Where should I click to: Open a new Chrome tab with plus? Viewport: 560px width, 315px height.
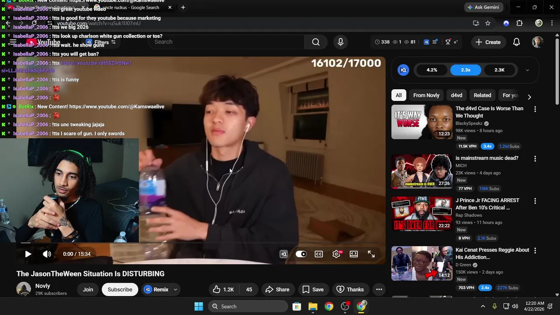pos(183,7)
